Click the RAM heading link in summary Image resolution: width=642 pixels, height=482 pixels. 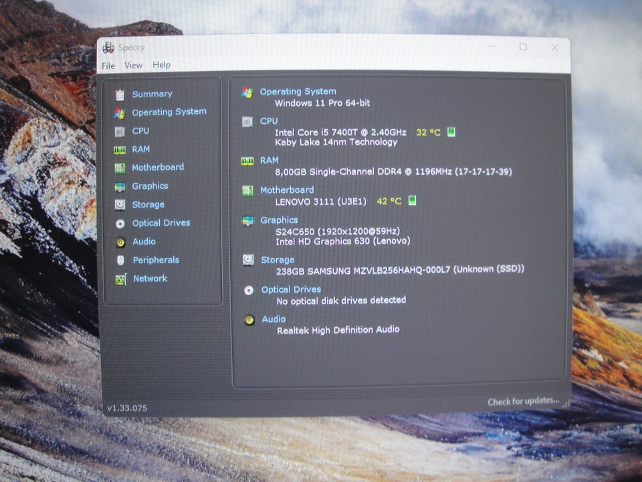pyautogui.click(x=270, y=160)
